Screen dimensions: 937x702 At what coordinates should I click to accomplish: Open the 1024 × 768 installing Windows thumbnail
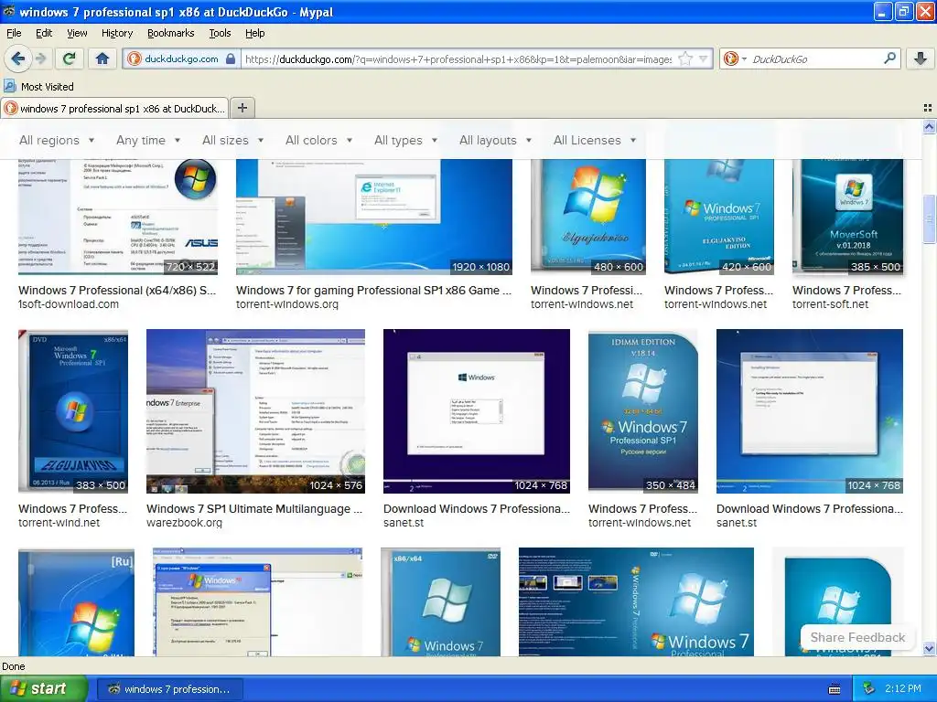[810, 410]
